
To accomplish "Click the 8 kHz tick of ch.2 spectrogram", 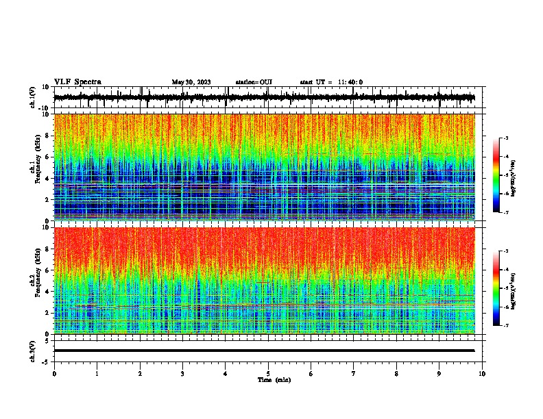I will tap(47, 249).
